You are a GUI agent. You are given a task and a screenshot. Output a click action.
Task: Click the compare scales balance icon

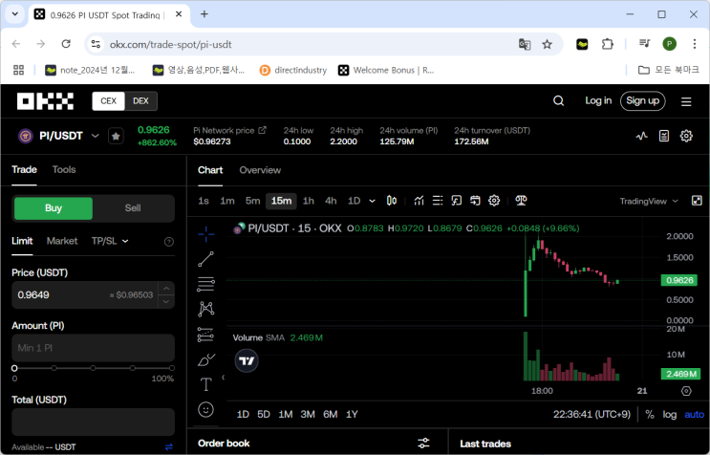click(x=521, y=201)
